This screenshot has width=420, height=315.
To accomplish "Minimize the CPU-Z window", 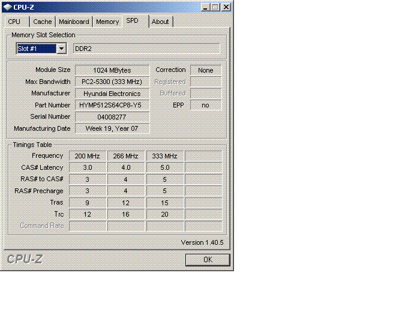I will coord(205,7).
